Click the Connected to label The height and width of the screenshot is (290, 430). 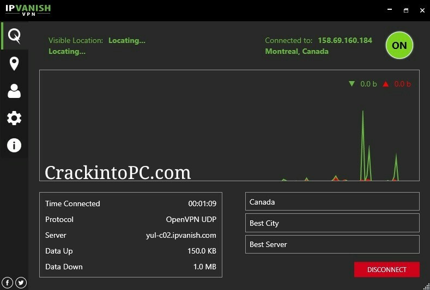pos(288,40)
